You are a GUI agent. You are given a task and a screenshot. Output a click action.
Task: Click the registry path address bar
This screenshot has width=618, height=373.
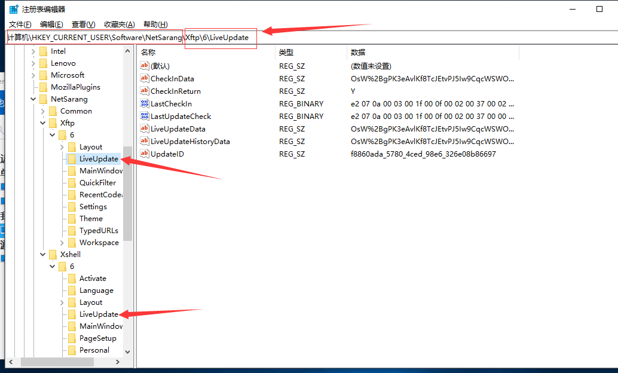[312, 38]
